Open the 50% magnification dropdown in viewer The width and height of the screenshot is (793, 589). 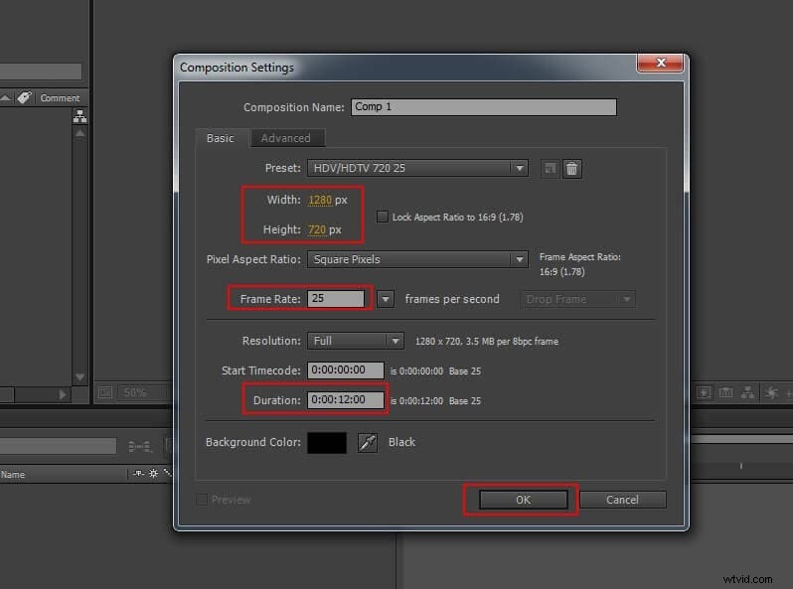click(143, 392)
